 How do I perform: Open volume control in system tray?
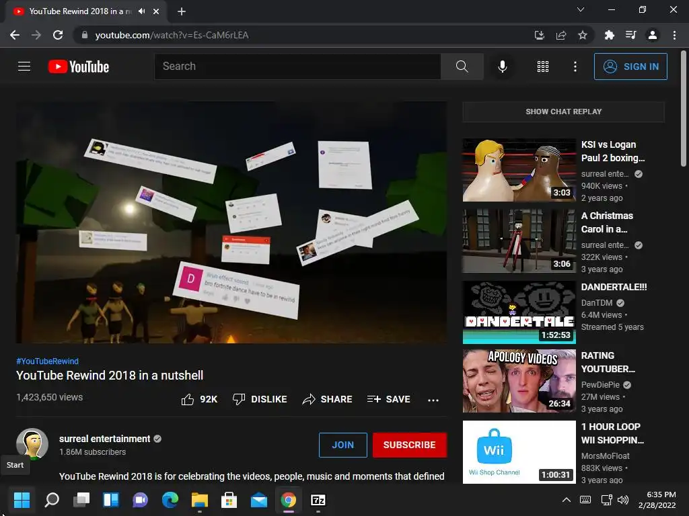pos(622,499)
